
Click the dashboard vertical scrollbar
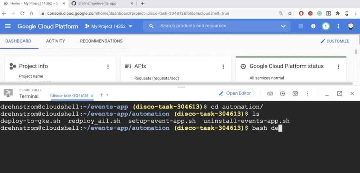pos(356,52)
